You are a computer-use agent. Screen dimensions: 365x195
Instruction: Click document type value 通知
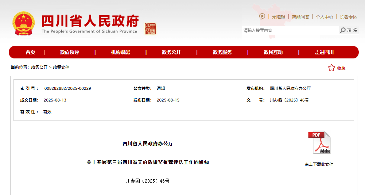[x=160, y=88]
